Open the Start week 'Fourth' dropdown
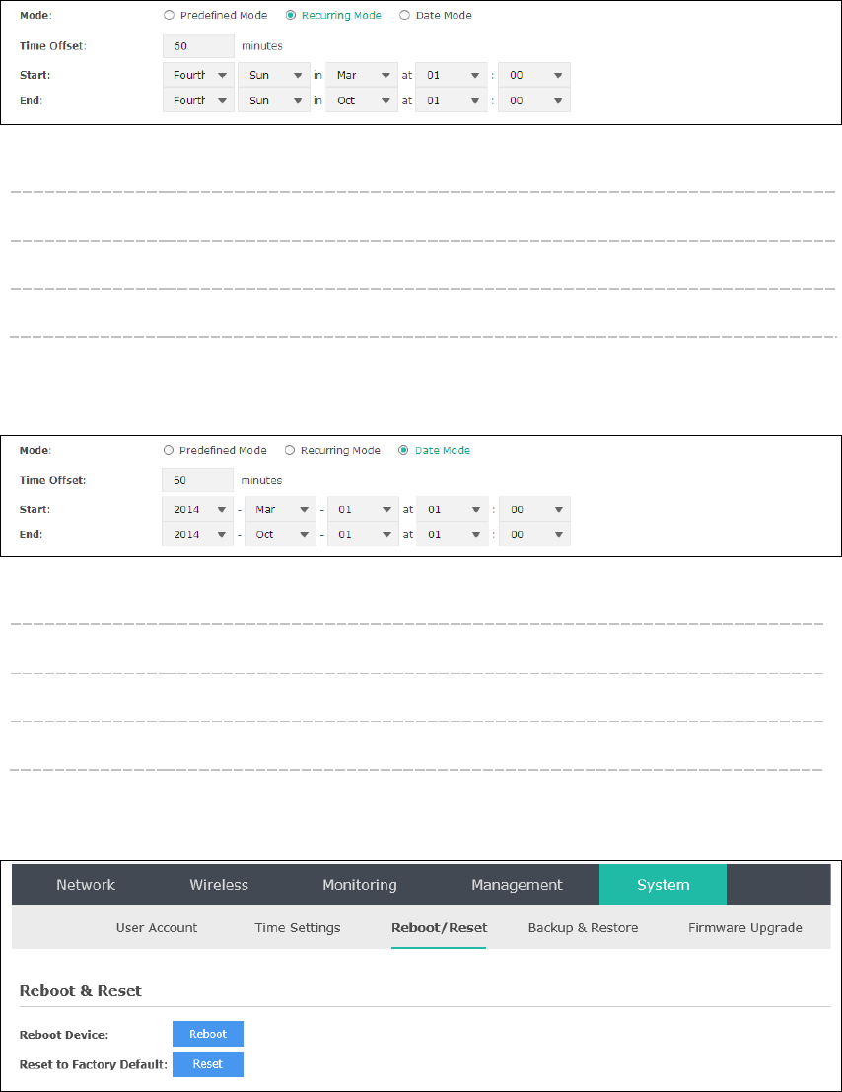The height and width of the screenshot is (1092, 842). click(198, 75)
